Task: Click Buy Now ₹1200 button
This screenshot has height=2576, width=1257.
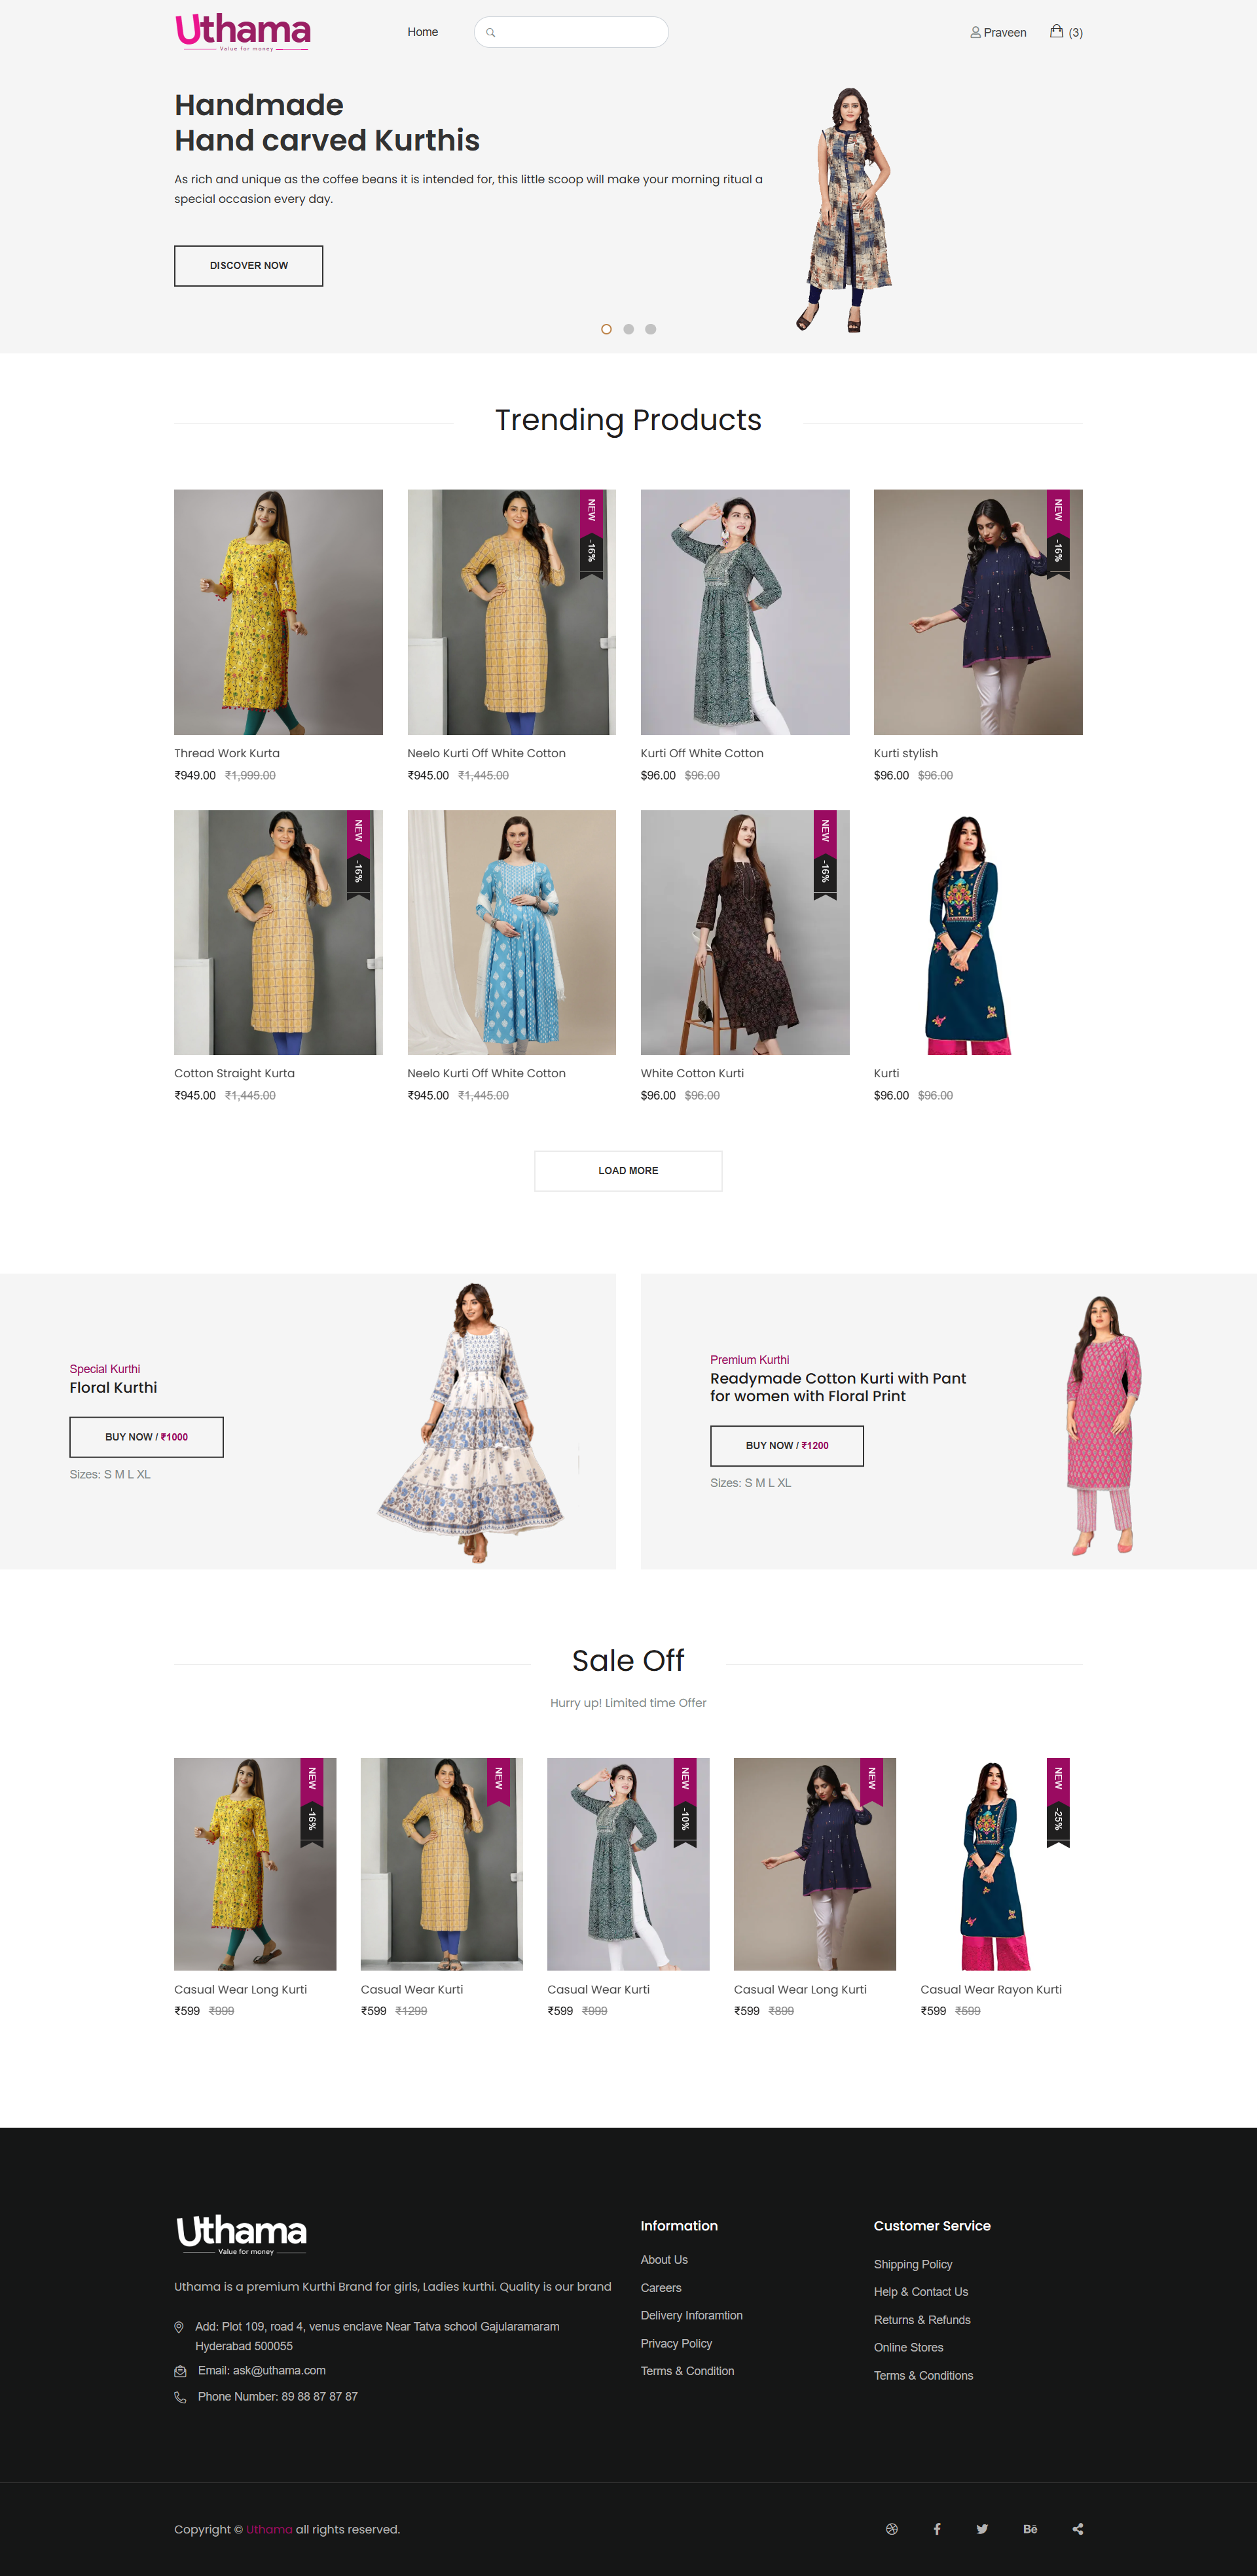Action: 786,1445
